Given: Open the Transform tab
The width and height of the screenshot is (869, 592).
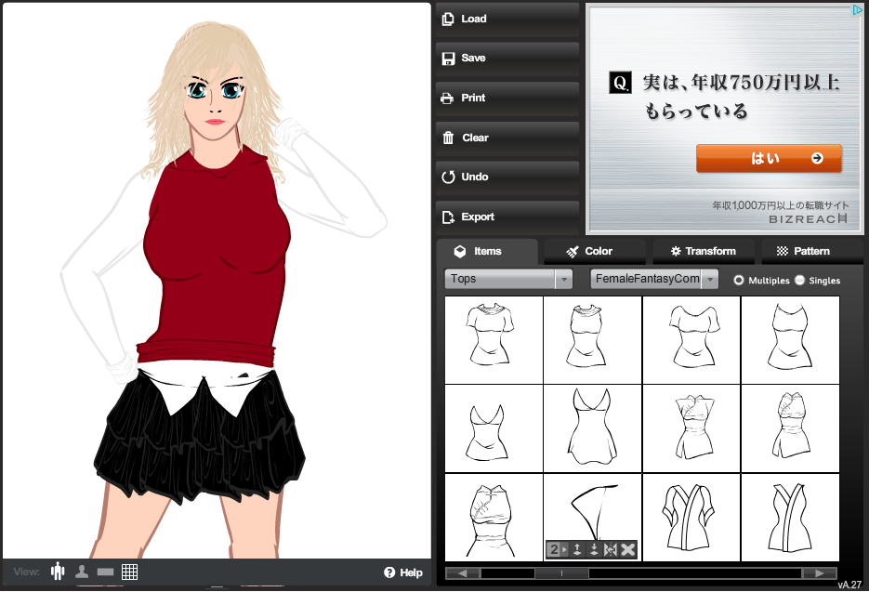Looking at the screenshot, I should point(702,251).
